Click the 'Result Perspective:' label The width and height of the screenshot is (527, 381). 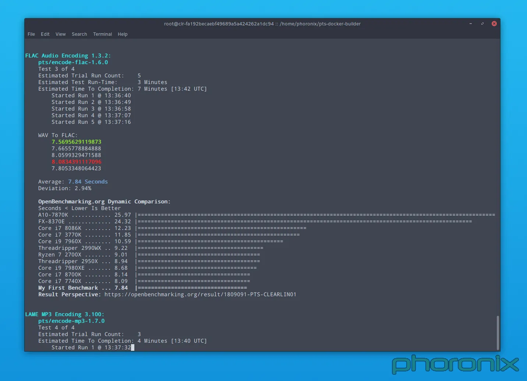click(x=70, y=294)
